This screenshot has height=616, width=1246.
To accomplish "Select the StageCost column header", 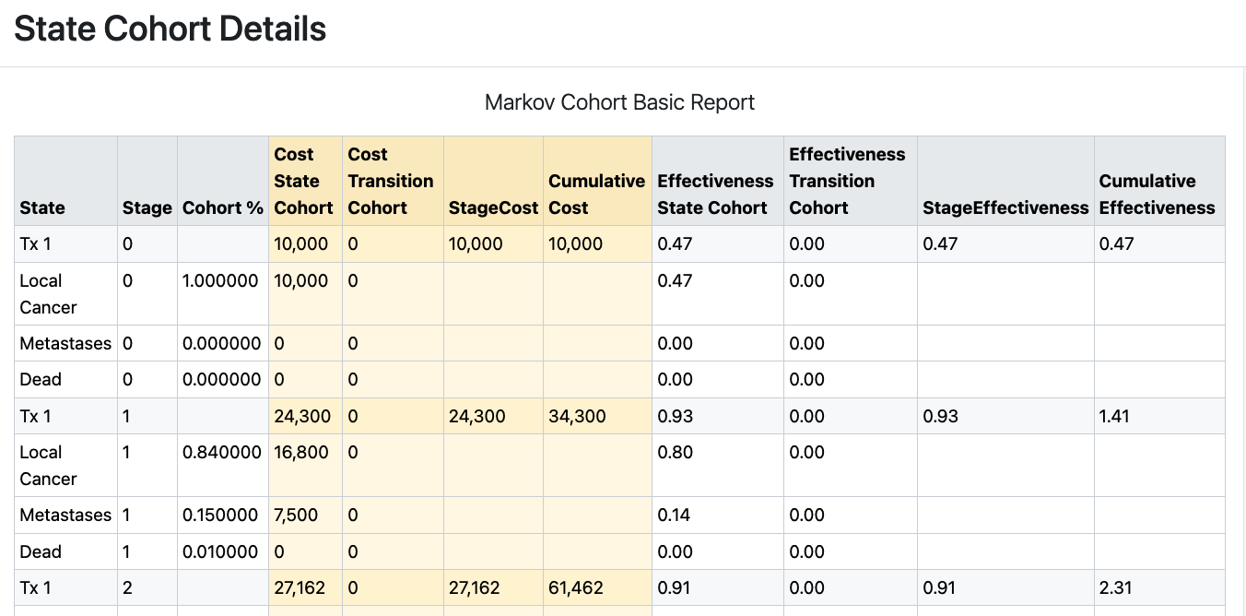I will point(493,207).
